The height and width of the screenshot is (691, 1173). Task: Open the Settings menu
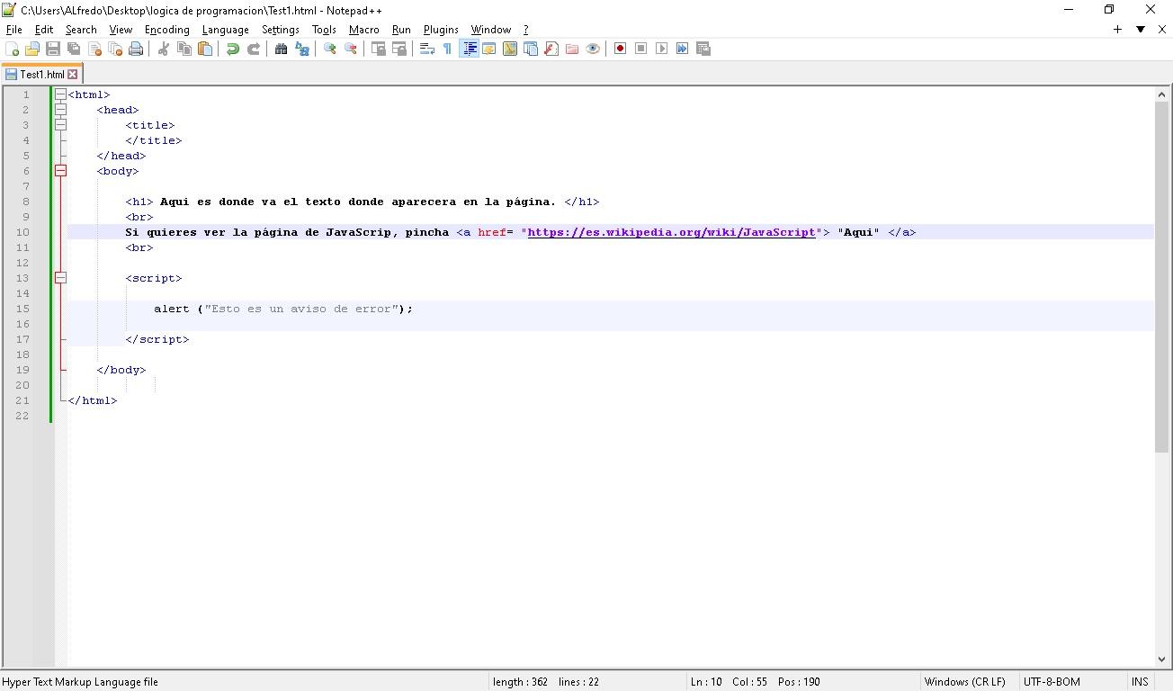tap(281, 30)
